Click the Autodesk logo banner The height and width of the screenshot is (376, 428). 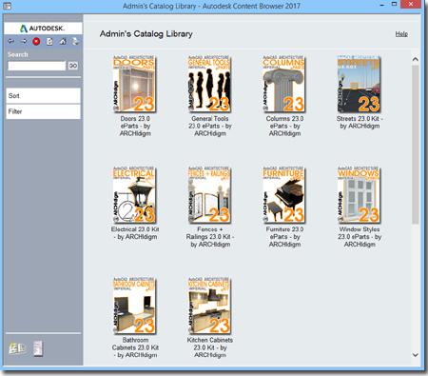click(x=43, y=29)
